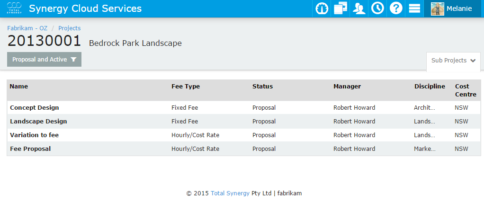Open the Landscape Design sub project

click(x=38, y=122)
